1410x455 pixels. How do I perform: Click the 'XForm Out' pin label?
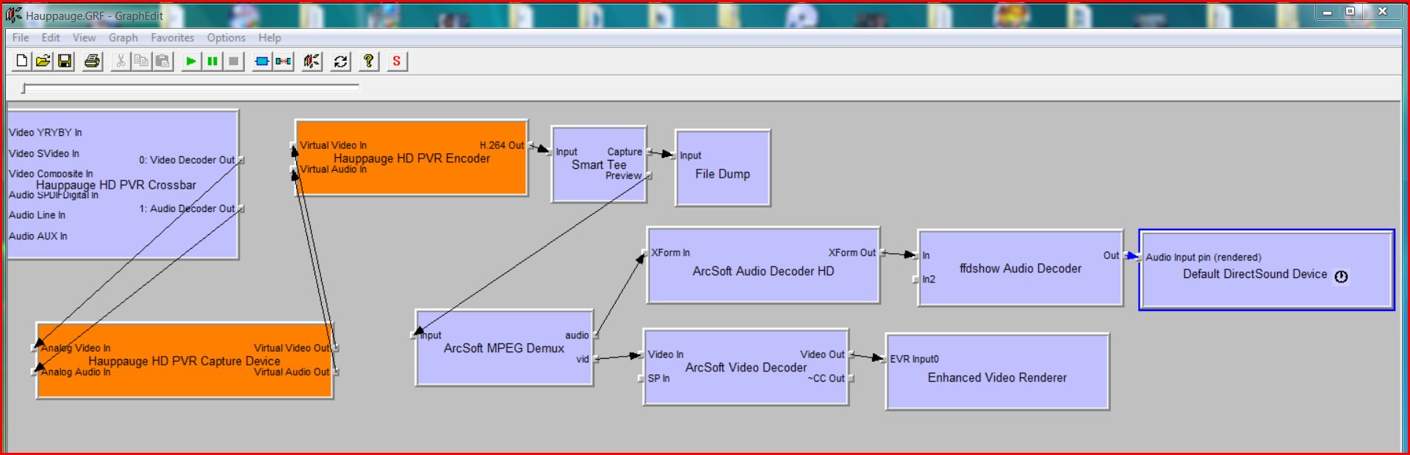tap(852, 252)
